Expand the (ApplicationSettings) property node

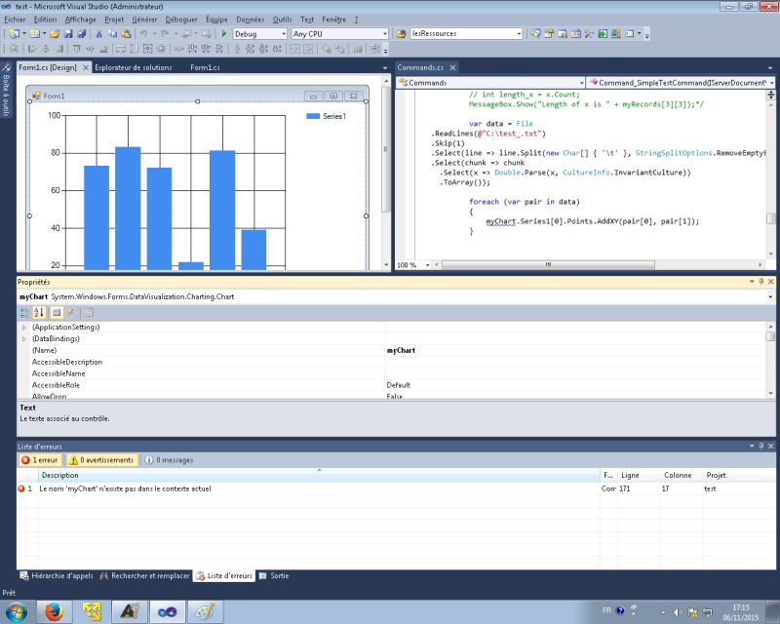click(23, 327)
